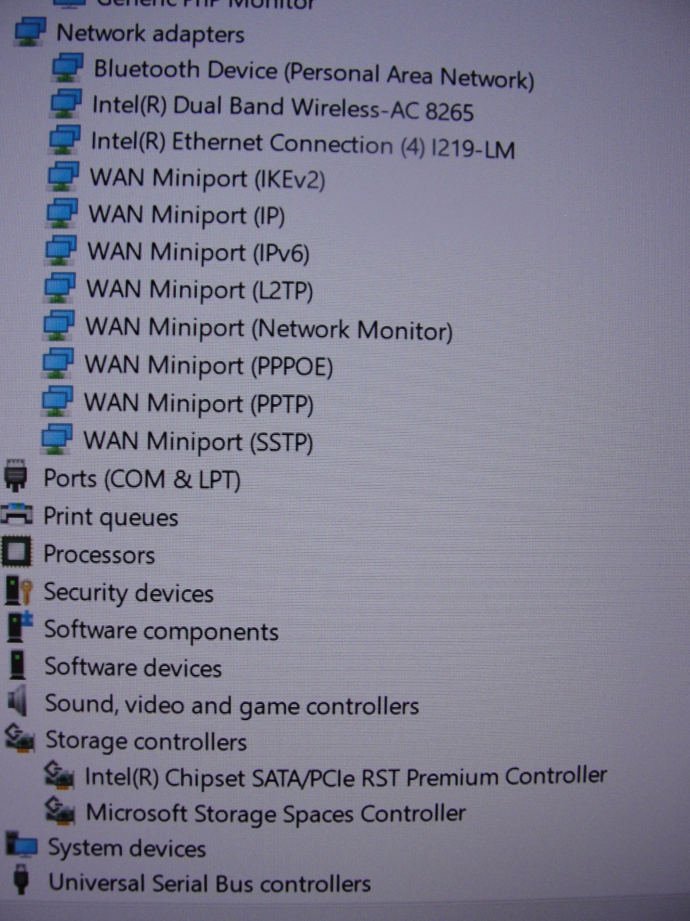690x921 pixels.
Task: Click the Security devices key icon
Action: pyautogui.click(x=18, y=591)
